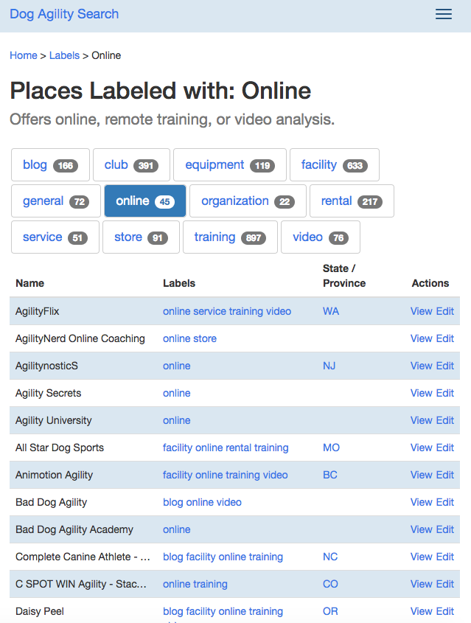This screenshot has width=471, height=623.
Task: View the Daisy Peel entry
Action: click(x=422, y=611)
